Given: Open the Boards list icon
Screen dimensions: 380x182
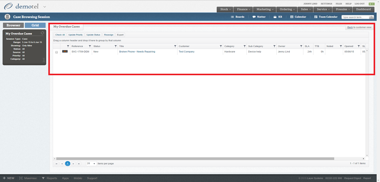Looking at the screenshot, I should 232,17.
